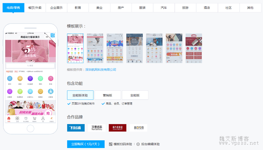Open the three-dots menu in phone header

(47, 37)
